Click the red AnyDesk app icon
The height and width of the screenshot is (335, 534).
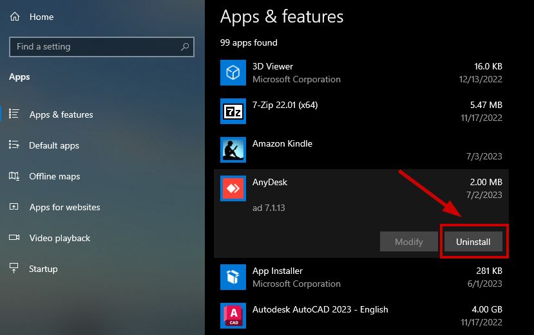(x=233, y=188)
